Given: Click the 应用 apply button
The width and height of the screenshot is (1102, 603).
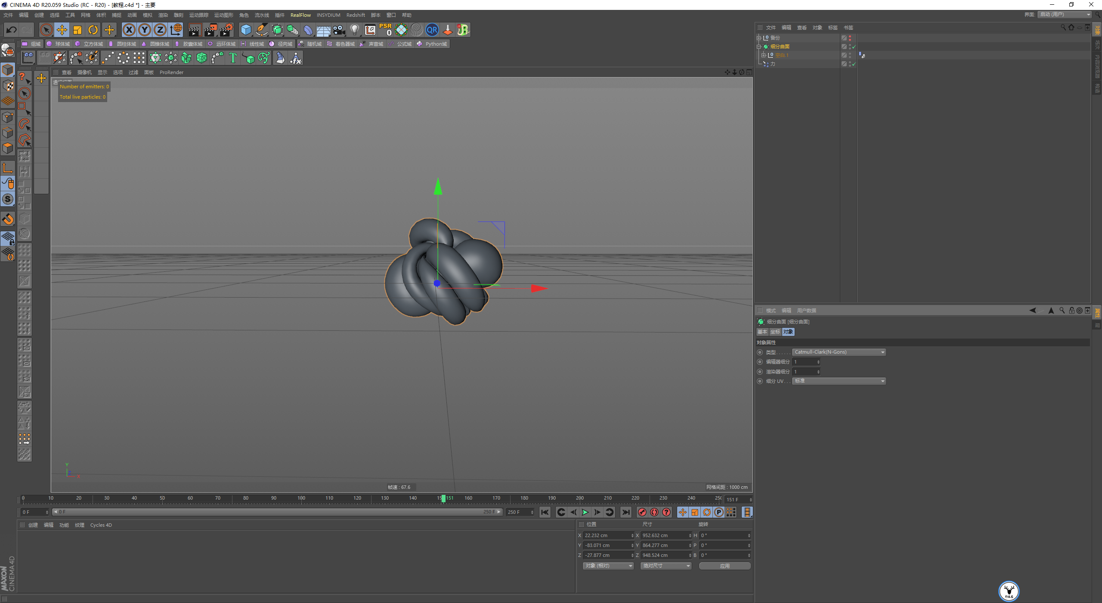Looking at the screenshot, I should [x=724, y=566].
